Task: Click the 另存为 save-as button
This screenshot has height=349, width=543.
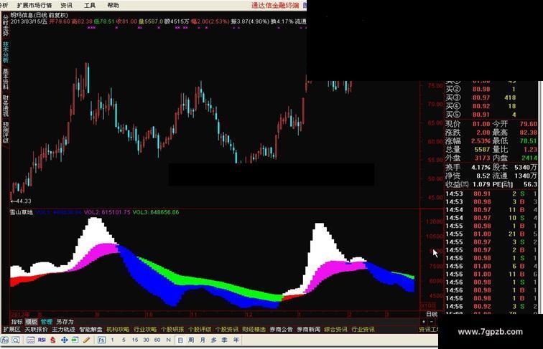Action: click(x=65, y=322)
